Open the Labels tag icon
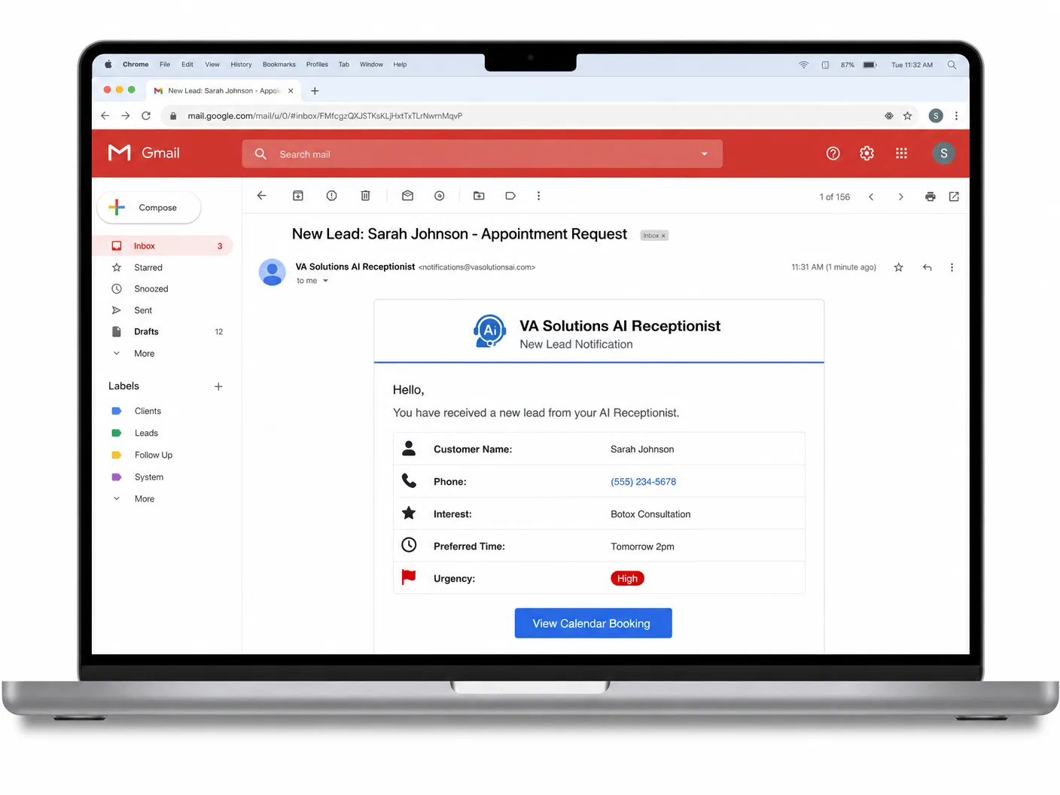Image resolution: width=1060 pixels, height=795 pixels. (x=510, y=196)
